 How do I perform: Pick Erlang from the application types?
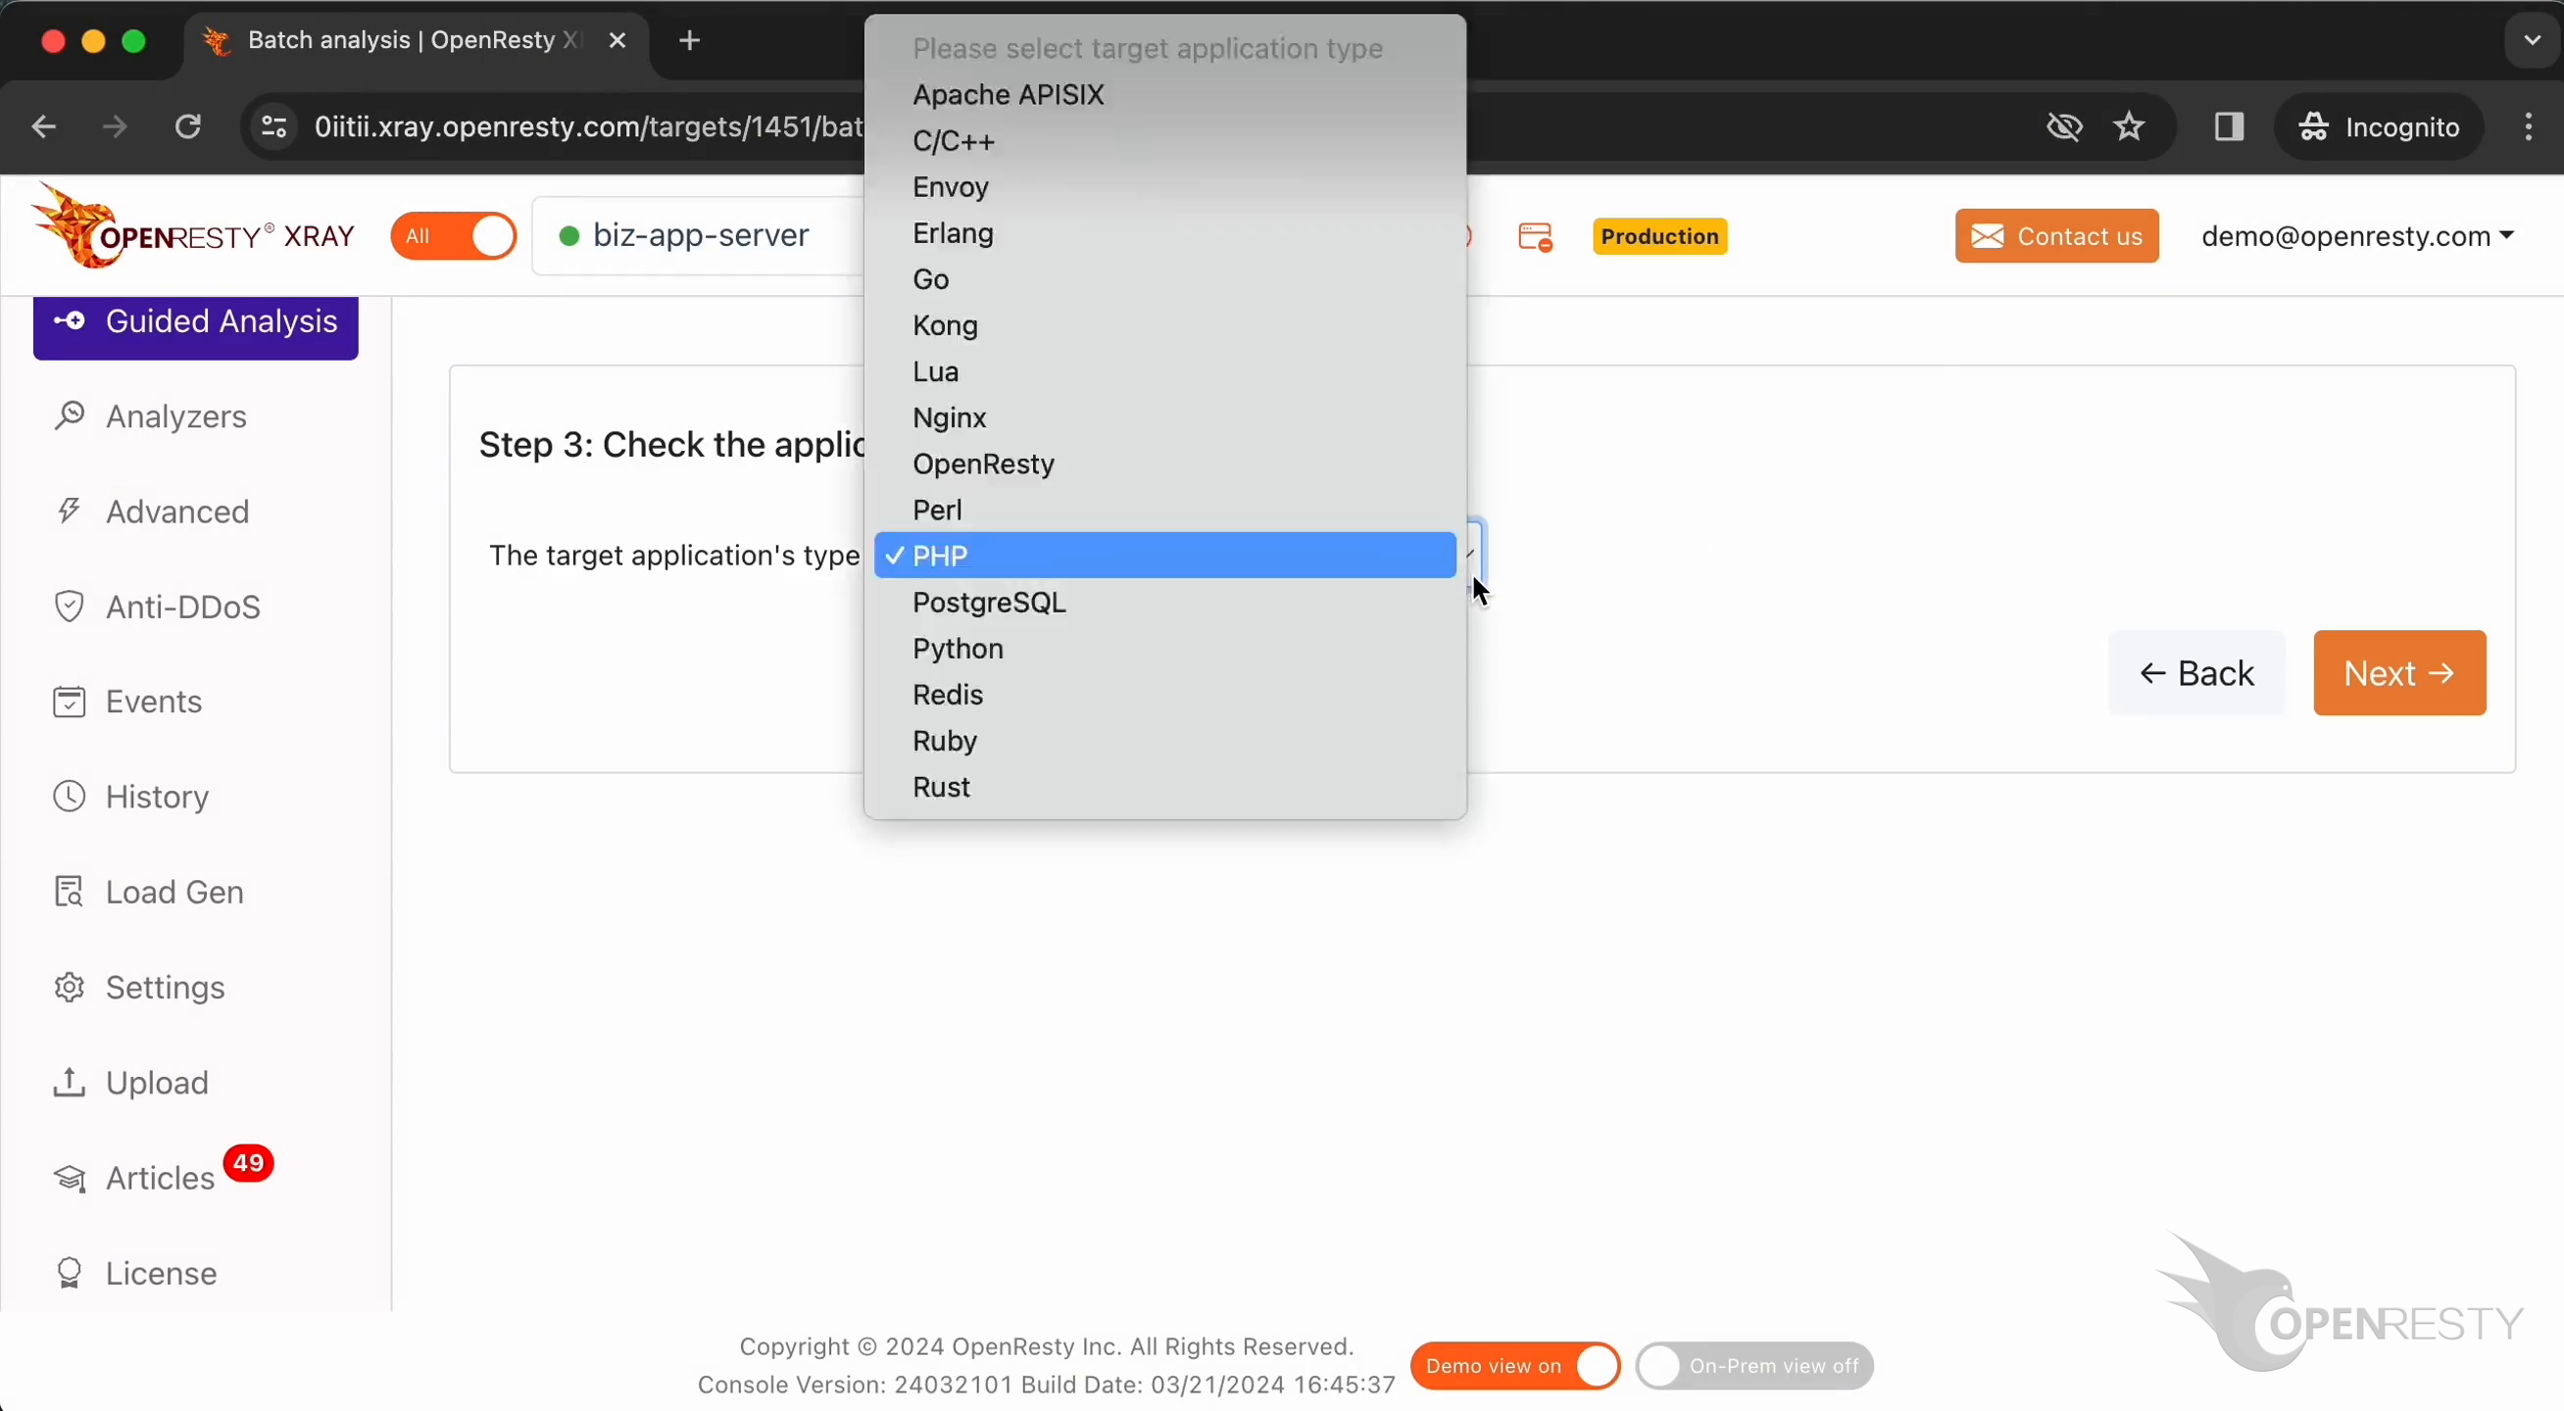click(x=1164, y=233)
